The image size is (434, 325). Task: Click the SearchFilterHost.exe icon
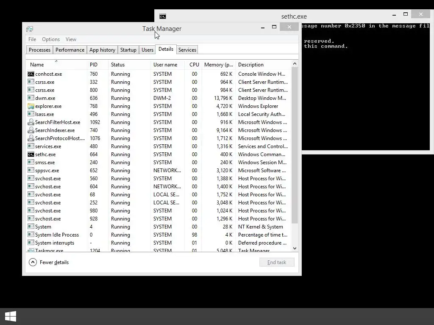click(31, 122)
